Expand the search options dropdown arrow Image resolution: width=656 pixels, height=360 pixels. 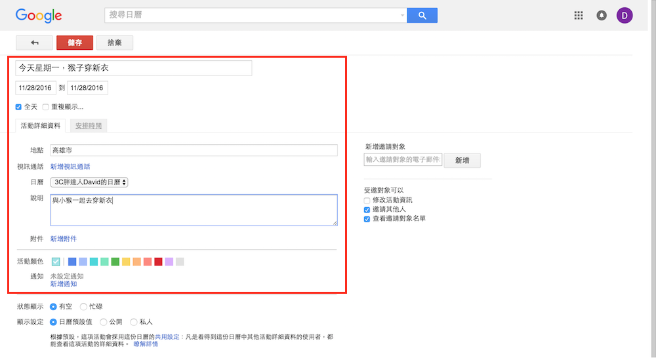click(402, 16)
